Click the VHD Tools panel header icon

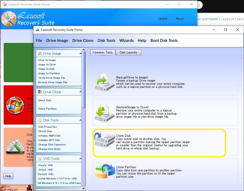coord(40,159)
